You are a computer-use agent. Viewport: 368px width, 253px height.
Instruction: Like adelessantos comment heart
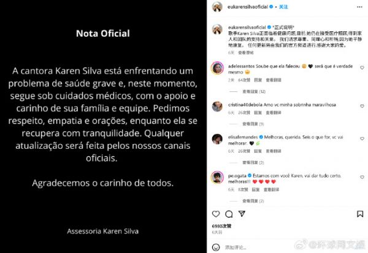point(362,68)
